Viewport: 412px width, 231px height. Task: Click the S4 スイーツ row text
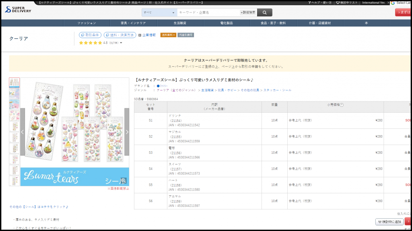[175, 164]
